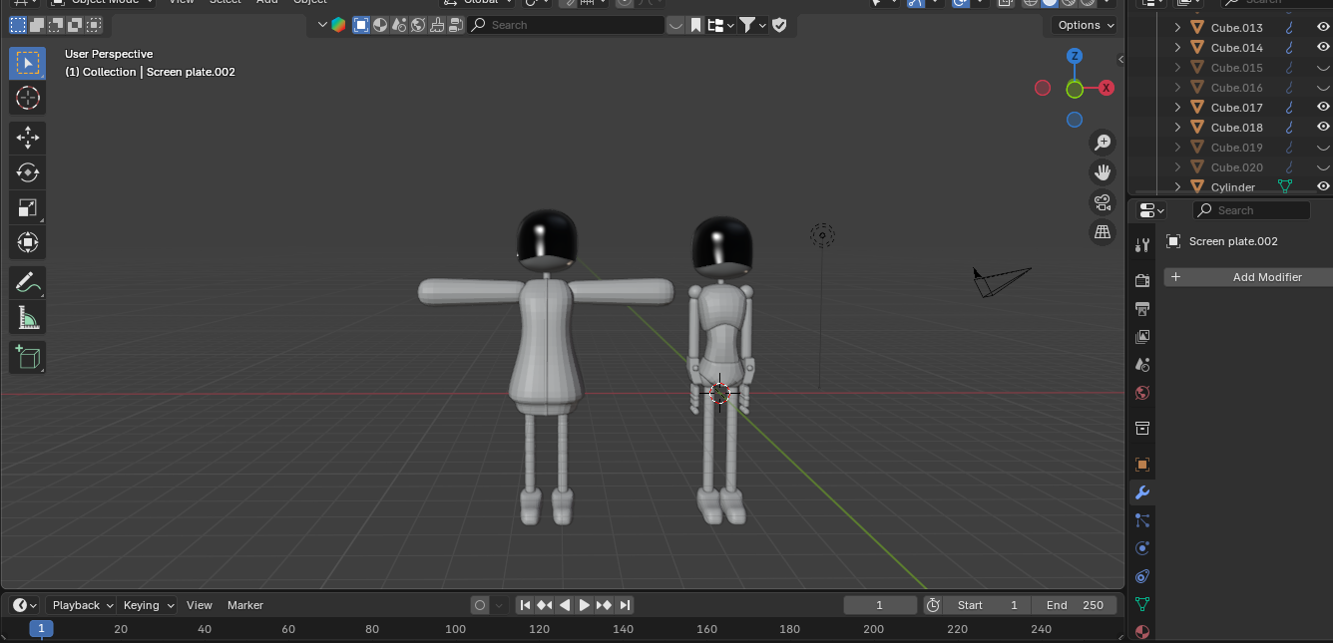Open the Scene properties tab
The width and height of the screenshot is (1333, 643).
[1142, 365]
